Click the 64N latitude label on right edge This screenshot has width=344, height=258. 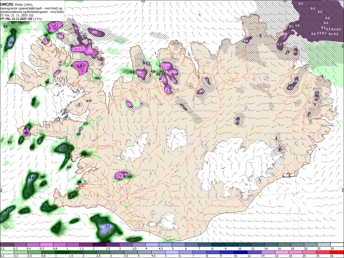point(343,190)
